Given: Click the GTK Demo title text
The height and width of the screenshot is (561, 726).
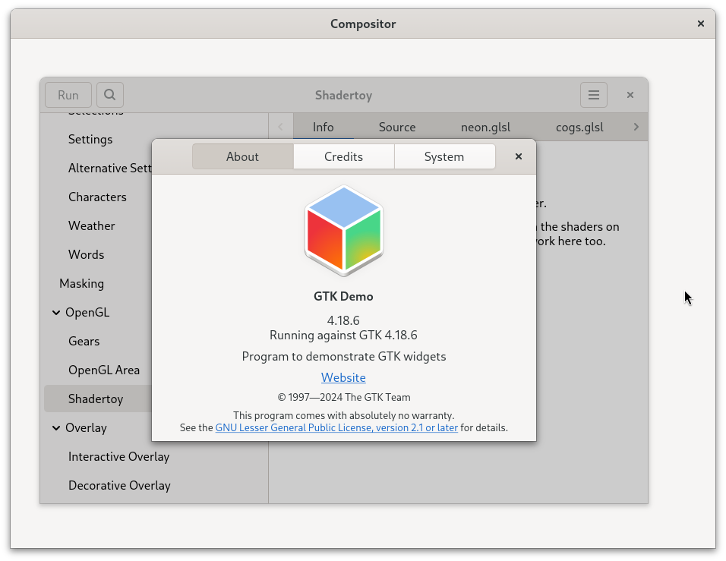Looking at the screenshot, I should (x=343, y=296).
